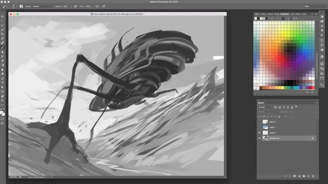328x184 pixels.
Task: Select the Lasso tool
Action: click(3, 25)
